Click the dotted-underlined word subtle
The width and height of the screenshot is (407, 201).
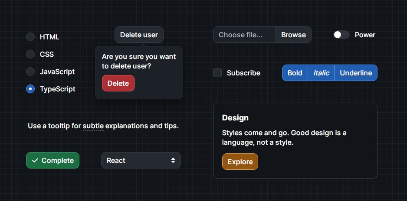(x=93, y=126)
